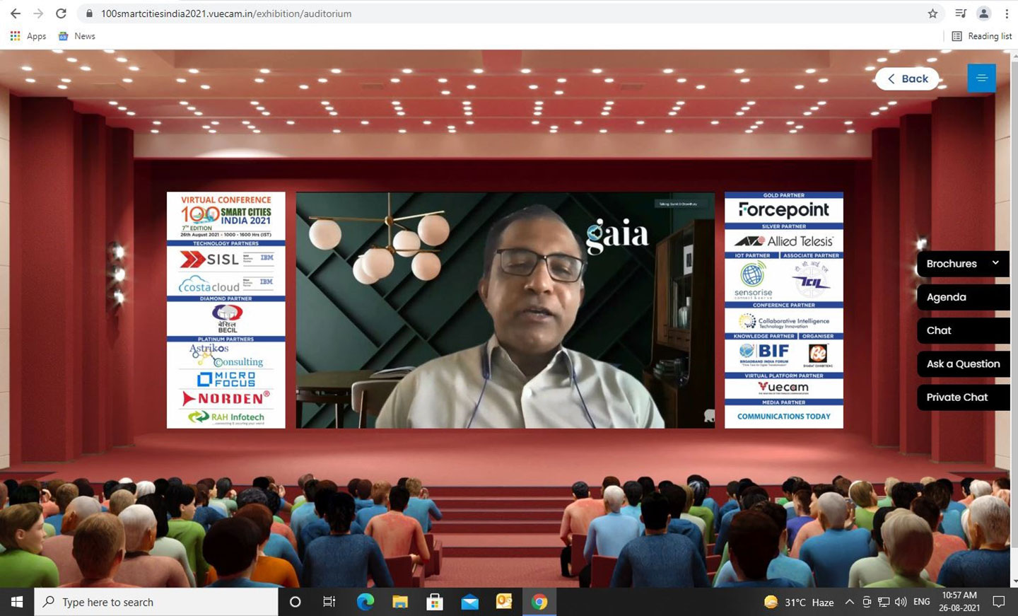Bookmark this page with the star icon
Image resolution: width=1018 pixels, height=616 pixels.
point(932,13)
